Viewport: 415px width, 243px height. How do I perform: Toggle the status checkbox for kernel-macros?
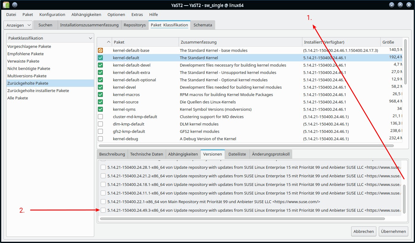click(100, 94)
